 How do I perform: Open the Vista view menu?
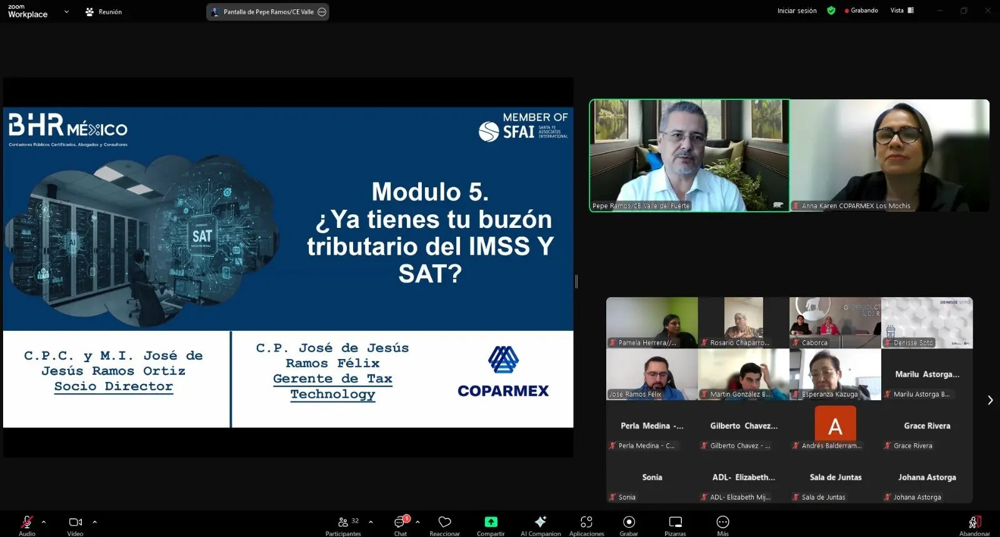click(x=902, y=11)
